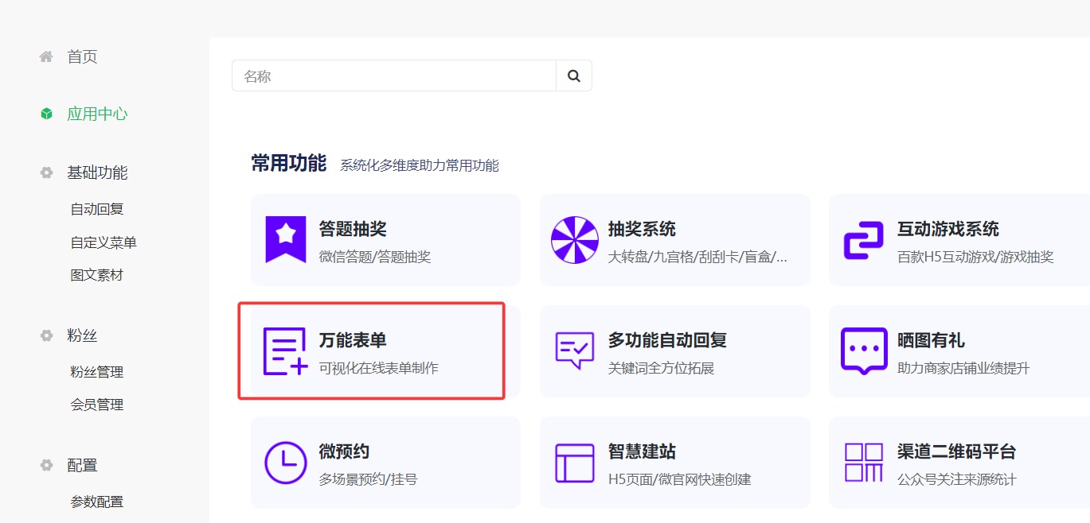Screen dimensions: 1090x523
Task: Open the 万能表单 form icon
Action: tap(284, 351)
